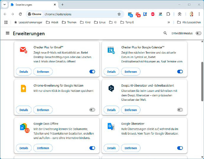This screenshot has height=159, width=204.
Task: Click the Google Übersetzer card icon
Action: [111, 126]
